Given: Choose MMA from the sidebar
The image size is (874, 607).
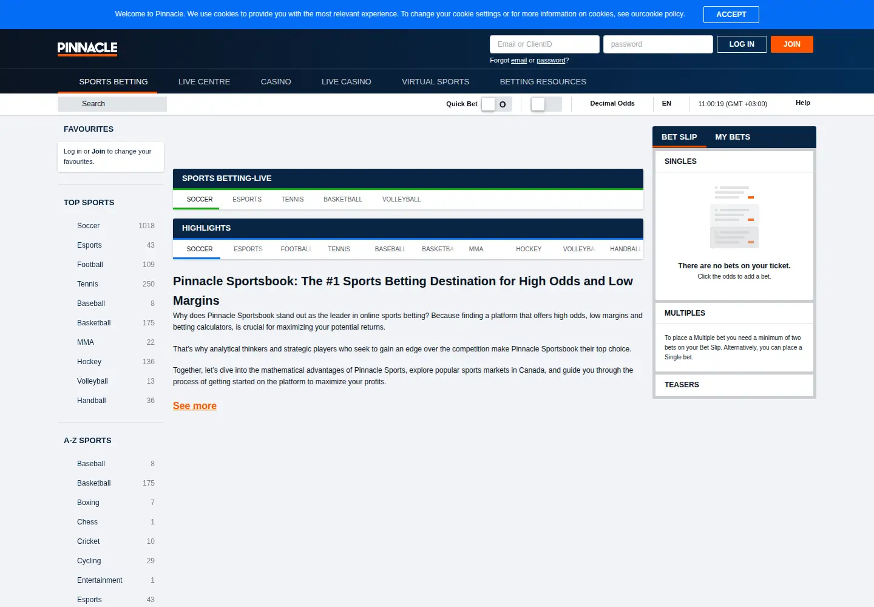Looking at the screenshot, I should coord(110,342).
